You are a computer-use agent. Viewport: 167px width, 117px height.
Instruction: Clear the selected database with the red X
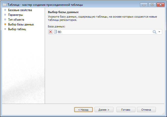point(51,32)
